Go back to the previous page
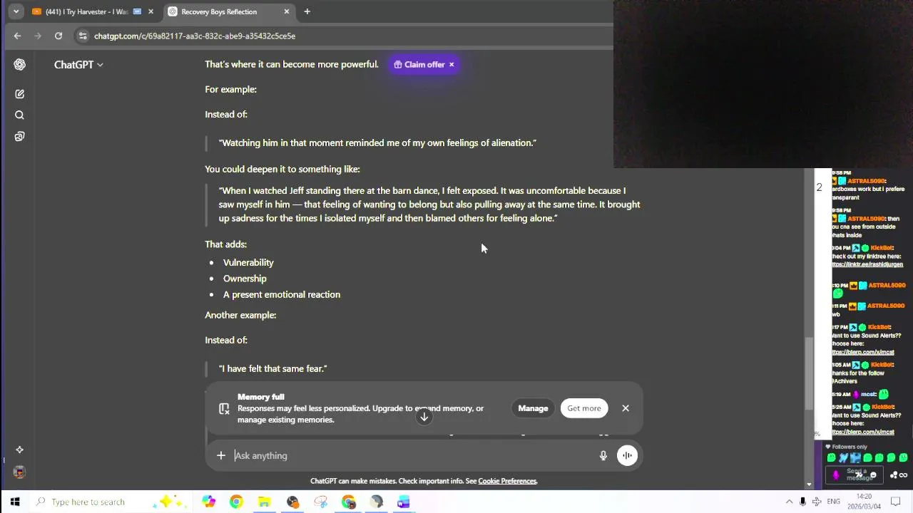This screenshot has height=513, width=913. click(x=17, y=36)
